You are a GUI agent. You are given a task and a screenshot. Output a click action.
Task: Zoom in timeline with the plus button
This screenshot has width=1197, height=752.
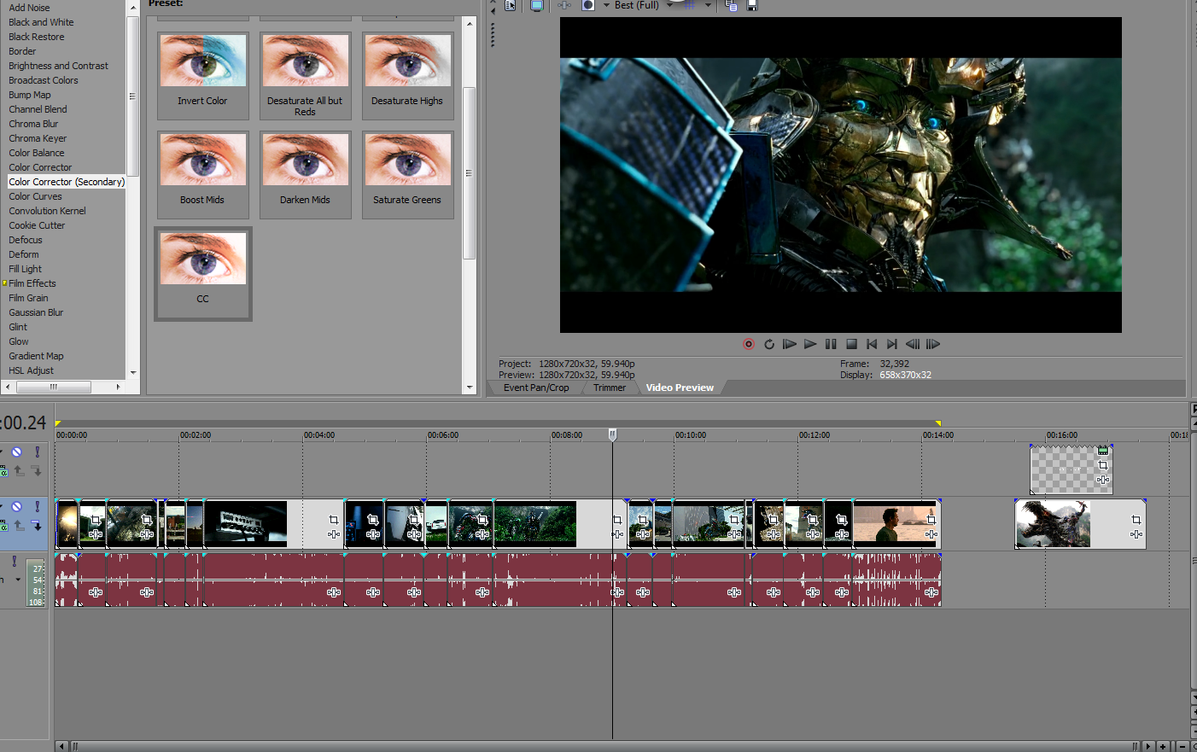click(1163, 747)
